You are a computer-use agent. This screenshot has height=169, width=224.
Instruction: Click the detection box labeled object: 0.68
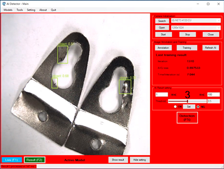click(x=55, y=83)
